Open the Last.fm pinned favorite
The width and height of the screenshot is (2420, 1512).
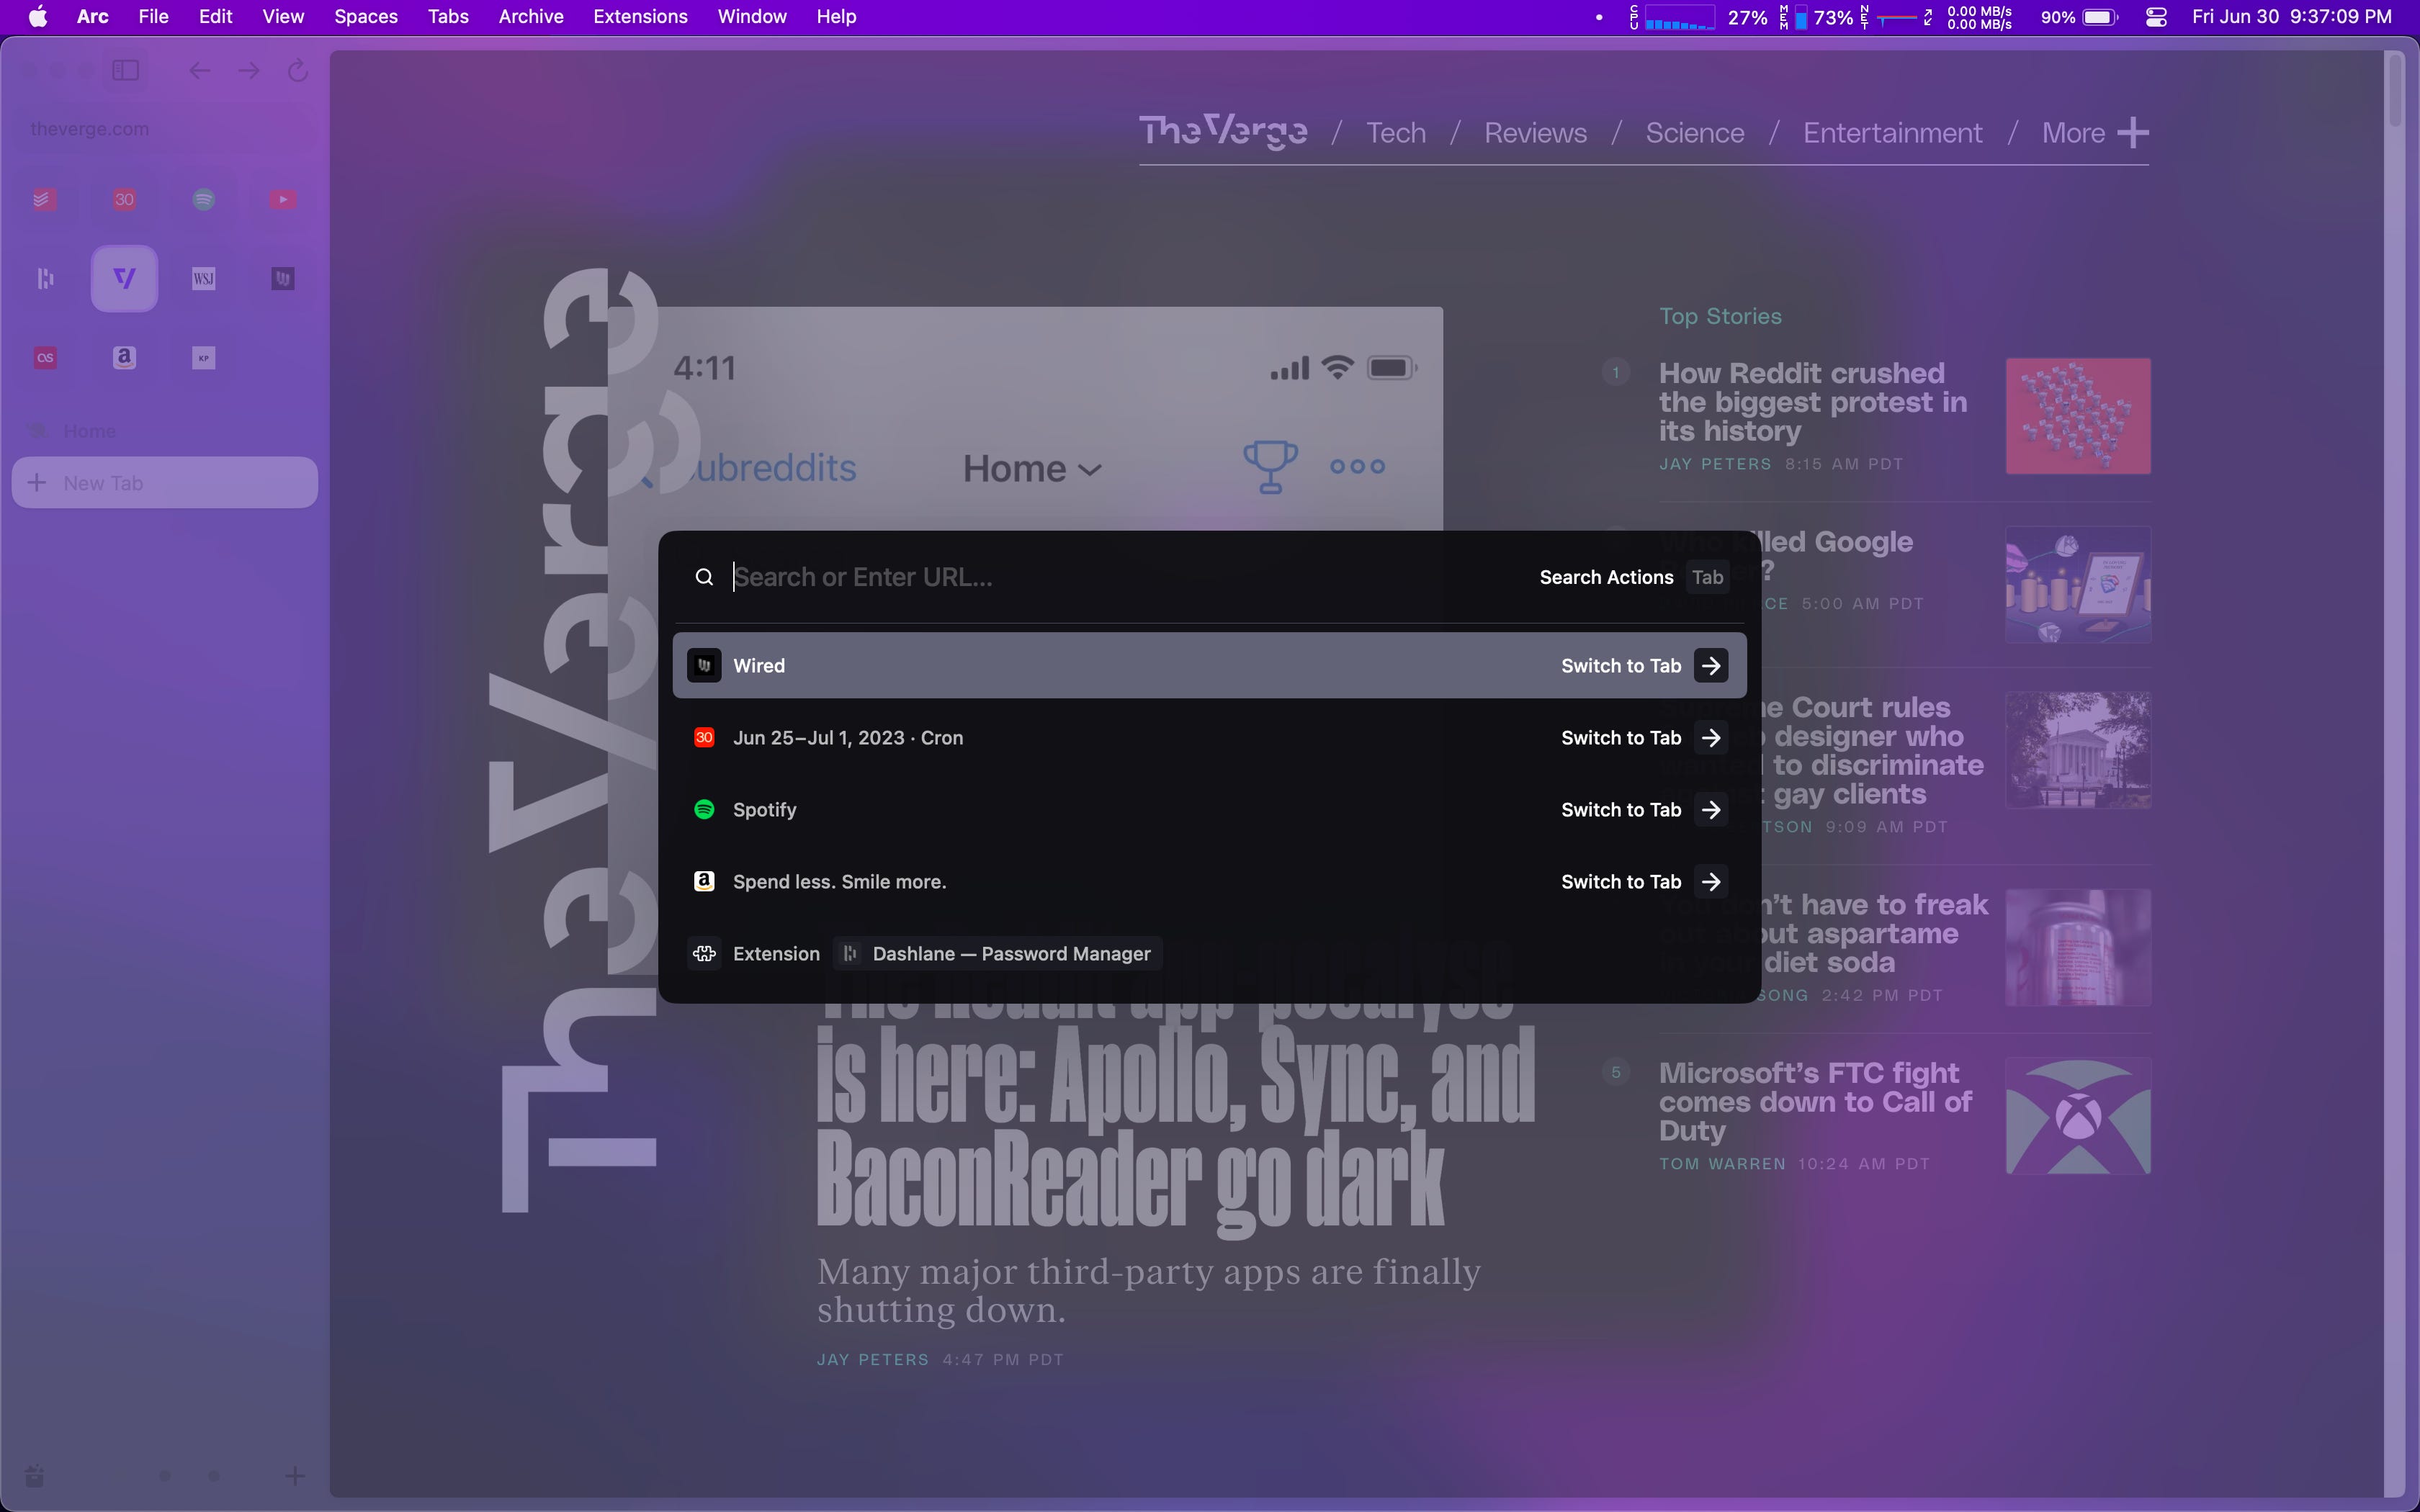click(x=45, y=357)
